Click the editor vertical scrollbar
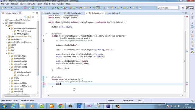The width and height of the screenshot is (195, 110). coord(185,61)
